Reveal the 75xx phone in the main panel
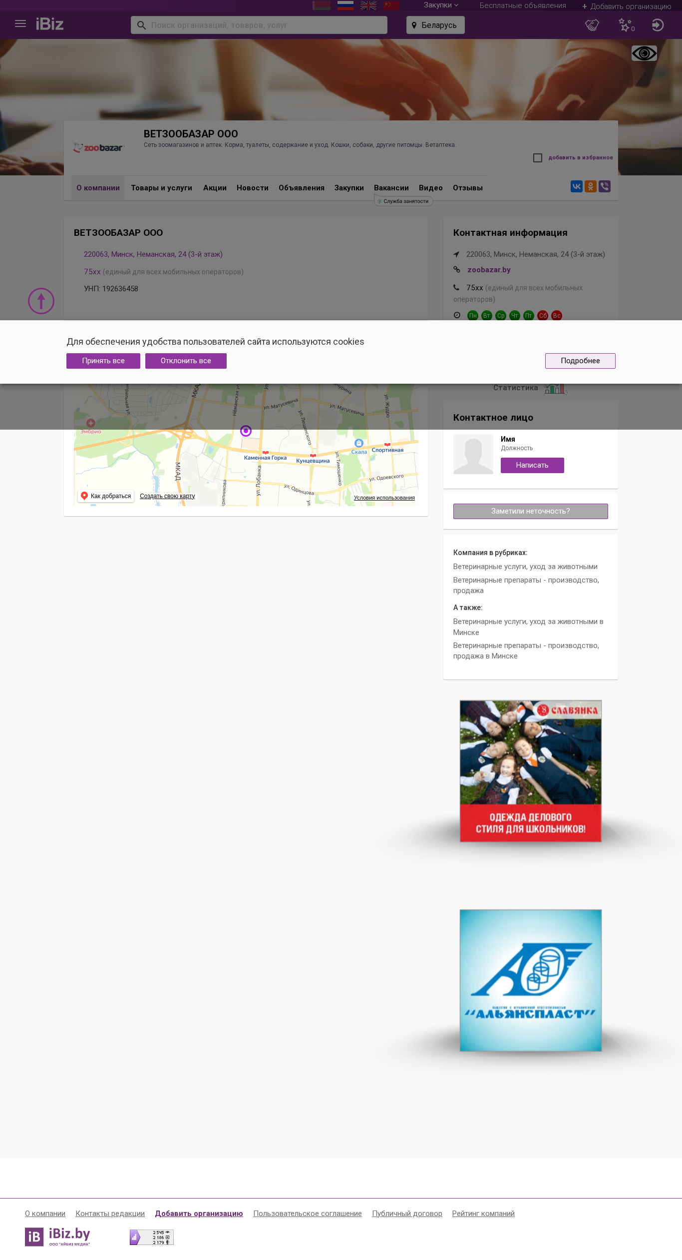This screenshot has height=1260, width=682. pos(92,272)
